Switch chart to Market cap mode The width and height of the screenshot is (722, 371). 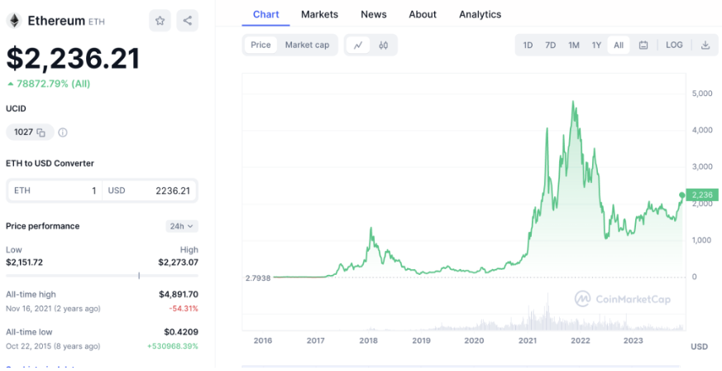click(x=307, y=45)
